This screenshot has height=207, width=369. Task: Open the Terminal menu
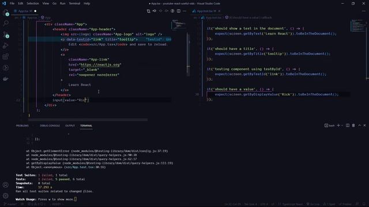(74, 3)
